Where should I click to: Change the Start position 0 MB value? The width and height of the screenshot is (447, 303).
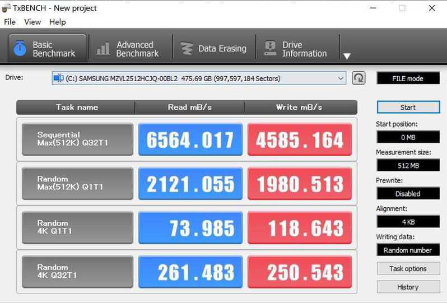tap(408, 137)
